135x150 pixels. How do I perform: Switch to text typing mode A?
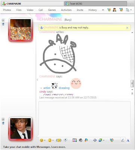(x=128, y=141)
